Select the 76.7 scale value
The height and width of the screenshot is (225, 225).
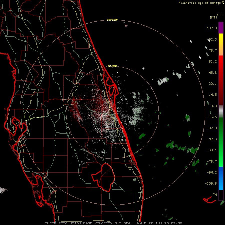click(x=213, y=50)
